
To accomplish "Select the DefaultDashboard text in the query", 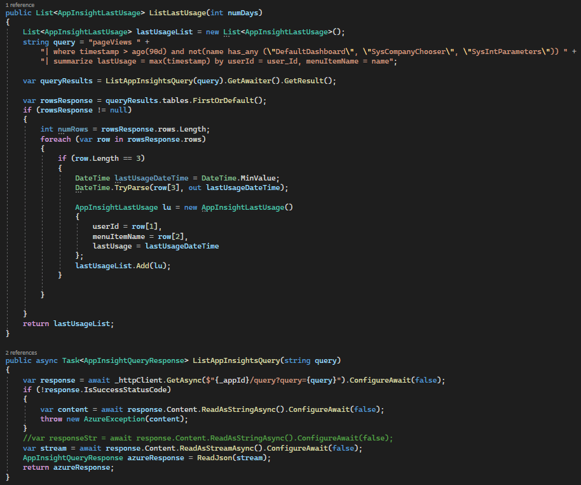I will 310,52.
